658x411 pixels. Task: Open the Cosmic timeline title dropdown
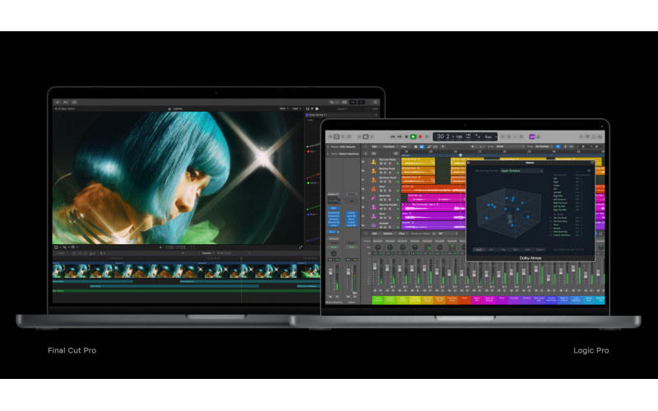point(208,253)
